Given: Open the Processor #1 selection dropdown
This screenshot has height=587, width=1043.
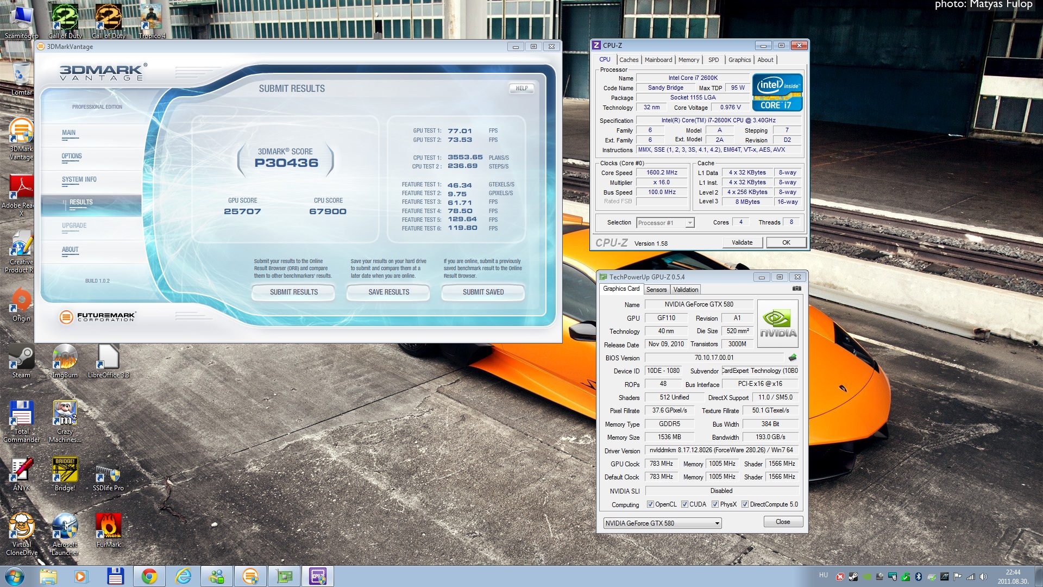Looking at the screenshot, I should pos(666,223).
